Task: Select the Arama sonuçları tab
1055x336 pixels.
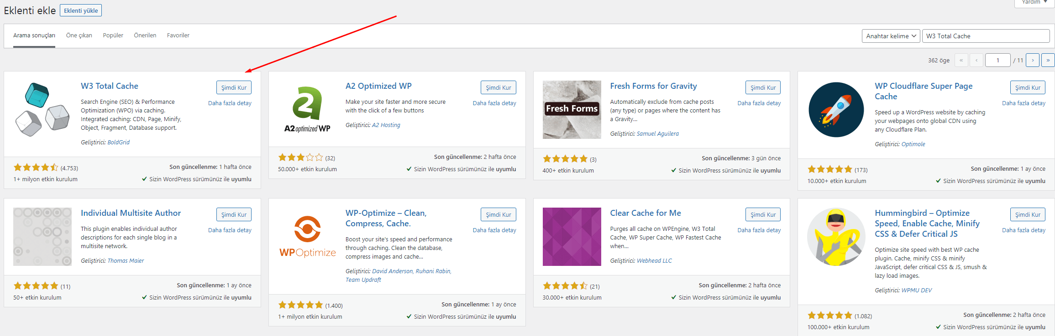Action: (x=34, y=36)
